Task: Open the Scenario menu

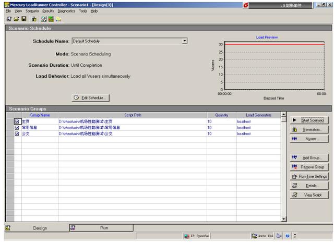Action: pos(32,11)
